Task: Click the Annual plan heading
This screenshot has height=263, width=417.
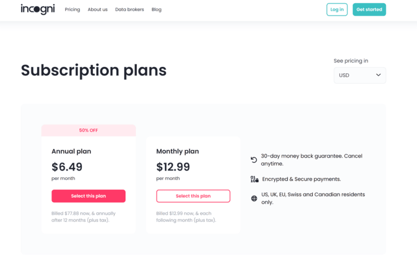Action: [71, 152]
